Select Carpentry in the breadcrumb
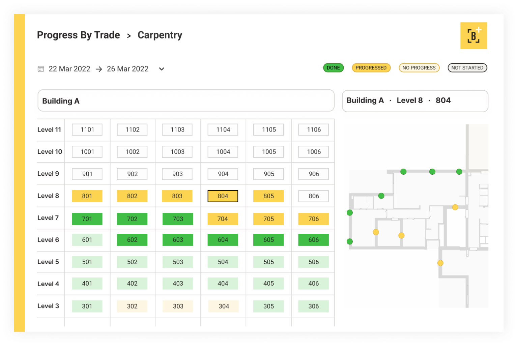The width and height of the screenshot is (518, 346). point(160,35)
